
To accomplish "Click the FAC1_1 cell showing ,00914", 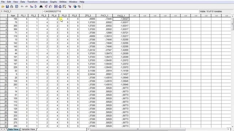I will (104, 71).
